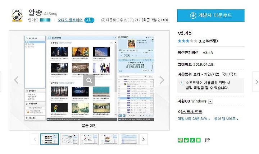This screenshot has width=259, height=154.
Task: Click the 4위 rank badge
Action: [89, 20]
